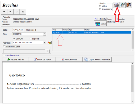Viewport: 135px width, 104px height.
Task: Click the icon button next to Padrões dropdown
Action: point(49,43)
